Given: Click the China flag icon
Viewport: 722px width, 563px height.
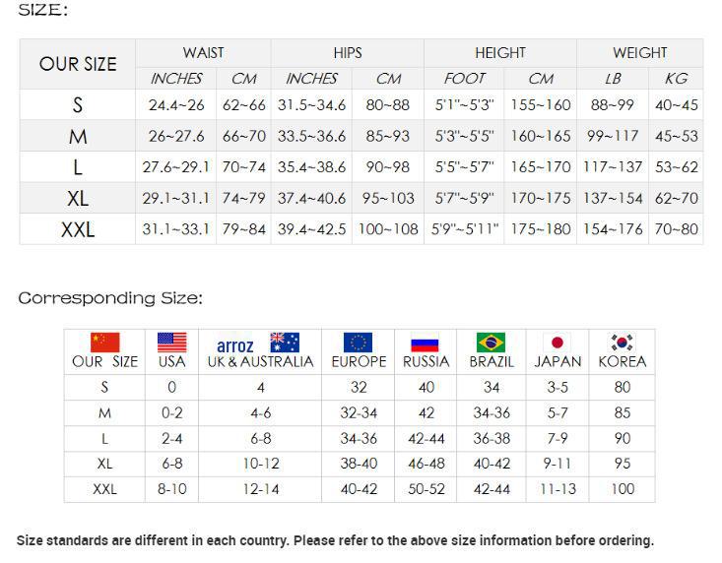Looking at the screenshot, I should point(104,343).
